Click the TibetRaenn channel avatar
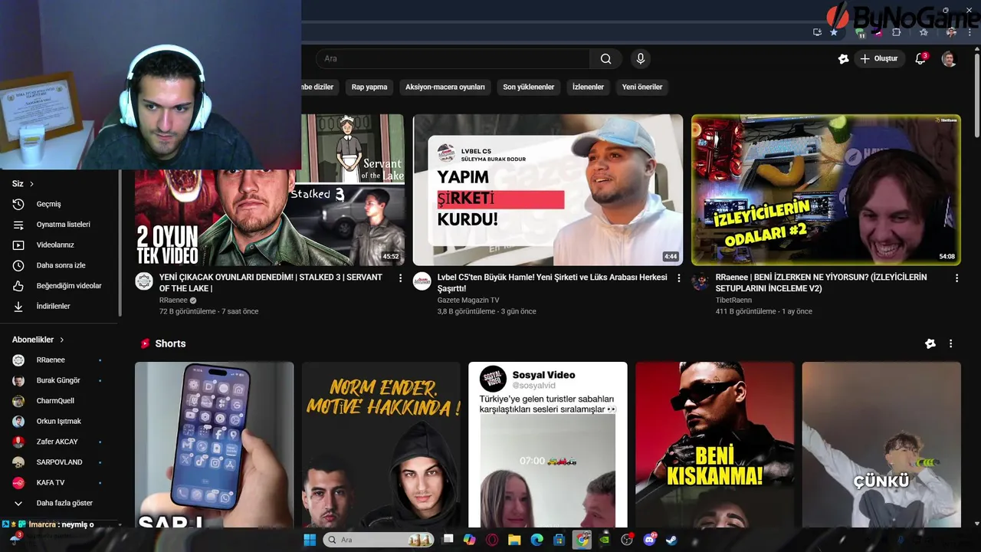 point(700,281)
